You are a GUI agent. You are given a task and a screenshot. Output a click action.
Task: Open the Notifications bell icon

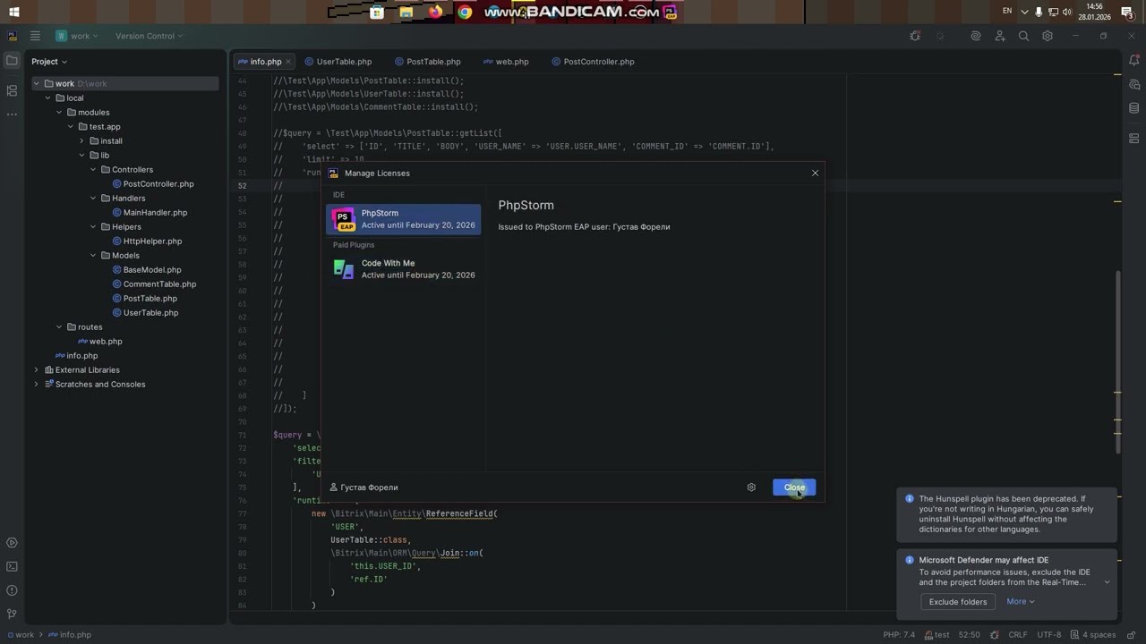coord(1133,61)
